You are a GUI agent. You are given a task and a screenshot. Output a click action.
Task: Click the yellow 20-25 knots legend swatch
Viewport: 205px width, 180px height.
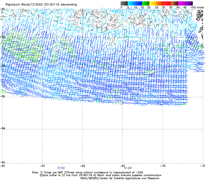153,3
